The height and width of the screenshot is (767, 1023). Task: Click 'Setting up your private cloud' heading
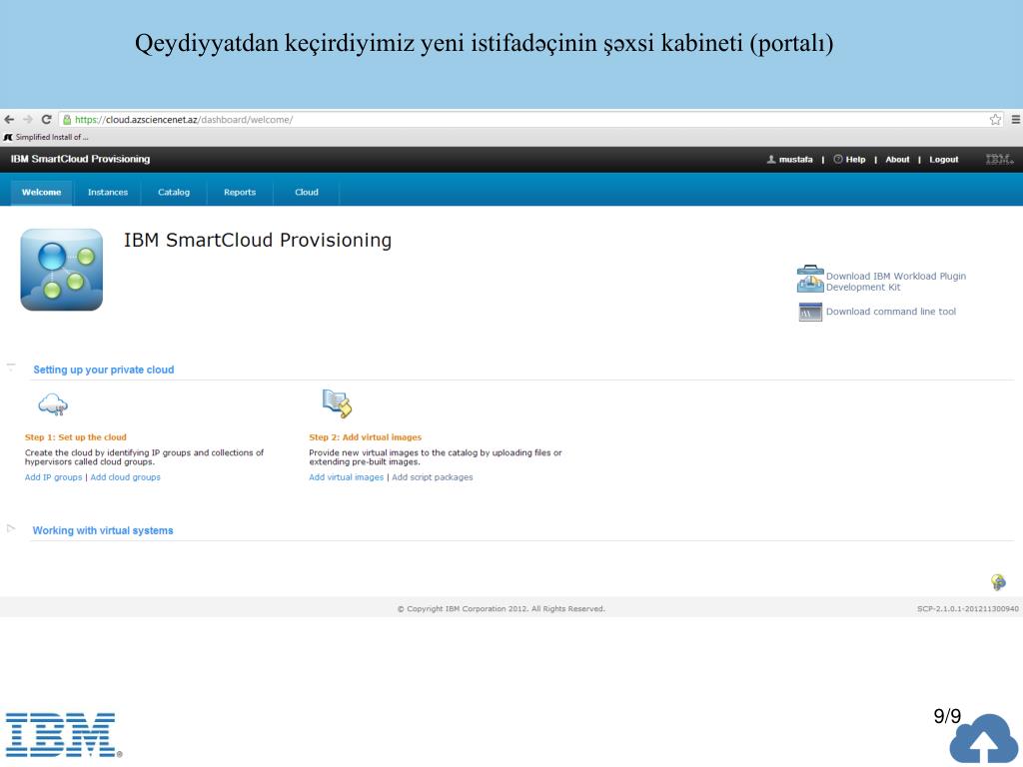coord(104,370)
